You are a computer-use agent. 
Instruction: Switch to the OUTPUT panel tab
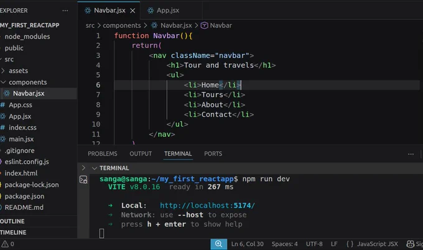click(x=141, y=154)
